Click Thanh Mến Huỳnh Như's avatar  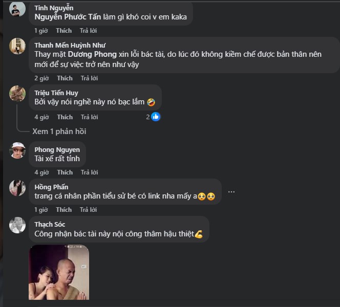[17, 46]
